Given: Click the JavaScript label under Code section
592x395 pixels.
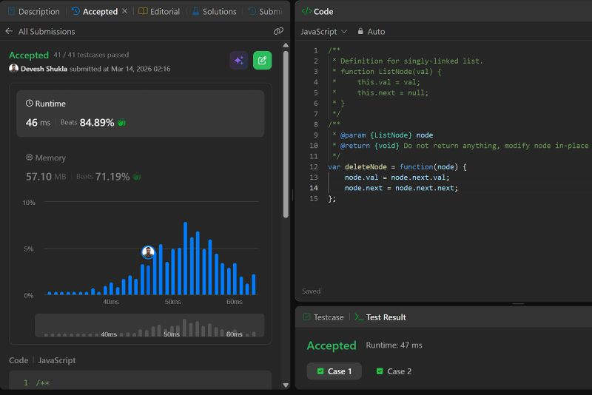Looking at the screenshot, I should click(57, 360).
